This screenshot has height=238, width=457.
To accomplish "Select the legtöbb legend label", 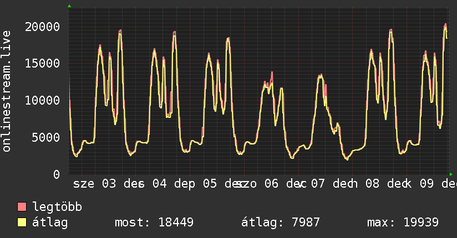I will 57,207.
